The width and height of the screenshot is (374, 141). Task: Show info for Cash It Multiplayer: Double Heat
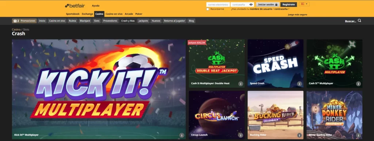click(241, 84)
